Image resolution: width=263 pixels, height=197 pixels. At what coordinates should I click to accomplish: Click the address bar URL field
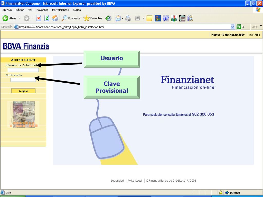[124, 27]
